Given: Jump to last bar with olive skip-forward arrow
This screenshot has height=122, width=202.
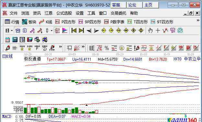Looking at the screenshot, I should [82, 30].
